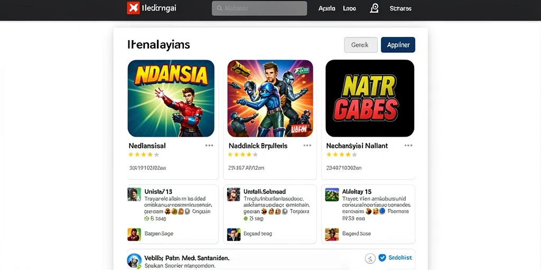Click the circular icon beside Srdohist checkmark
Image resolution: width=541 pixels, height=270 pixels.
pos(370,258)
